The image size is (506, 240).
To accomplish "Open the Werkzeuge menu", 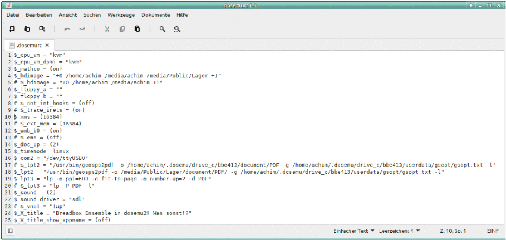I will tap(121, 15).
